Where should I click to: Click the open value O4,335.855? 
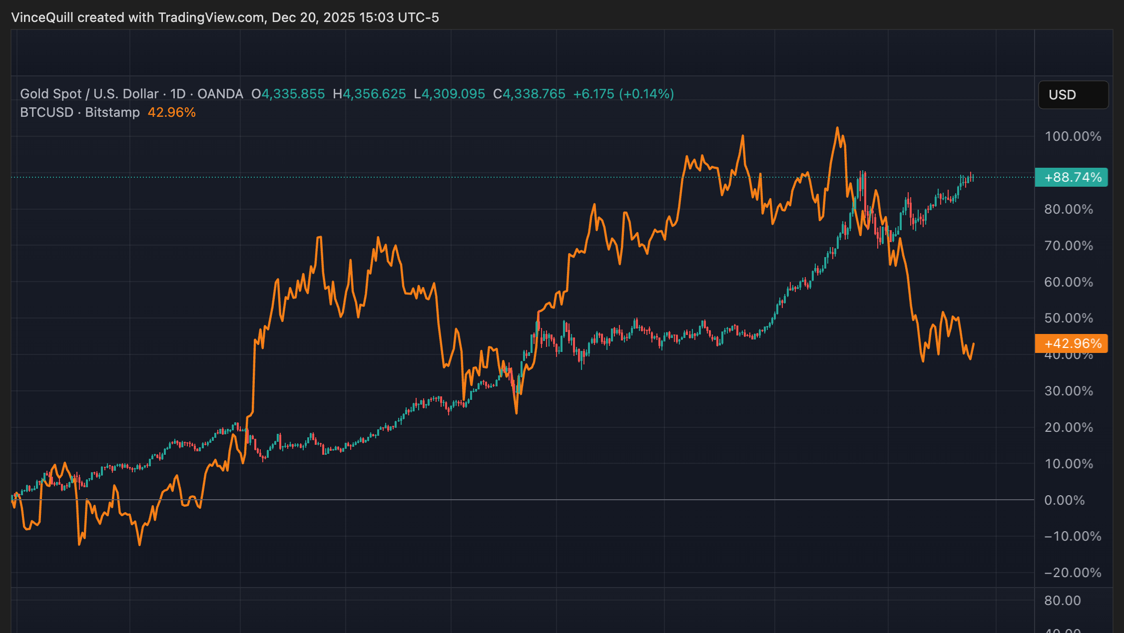click(288, 94)
